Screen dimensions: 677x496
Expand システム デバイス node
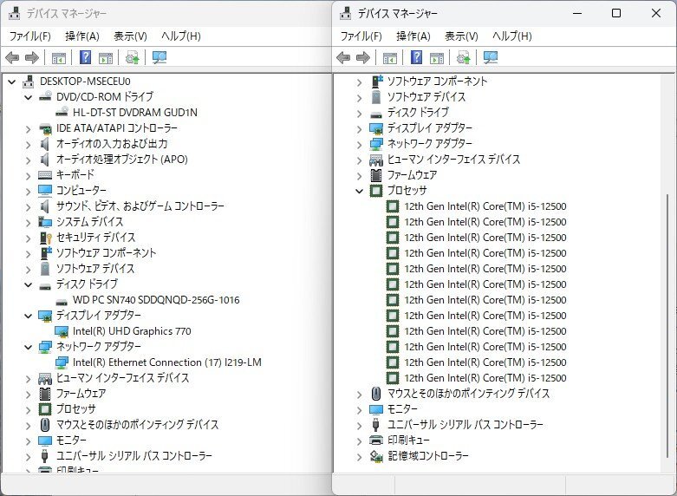click(x=29, y=222)
